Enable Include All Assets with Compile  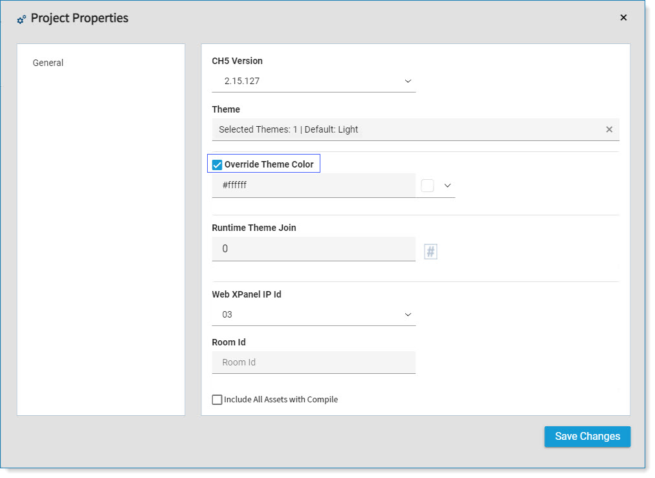[x=217, y=400]
